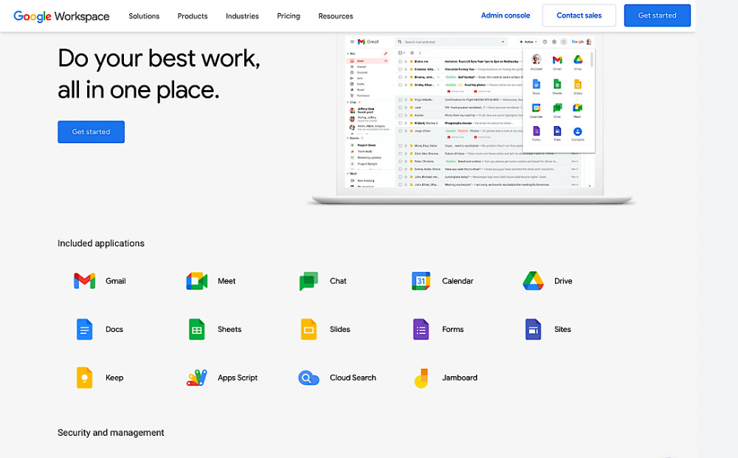Click the Apps Script icon
Image resolution: width=738 pixels, height=458 pixels.
pyautogui.click(x=196, y=377)
